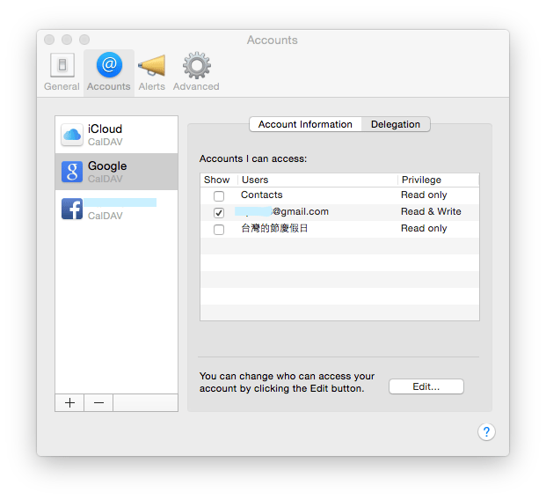Uncheck the gmail.com account checkbox
Screen dimensions: 546x500
click(219, 212)
